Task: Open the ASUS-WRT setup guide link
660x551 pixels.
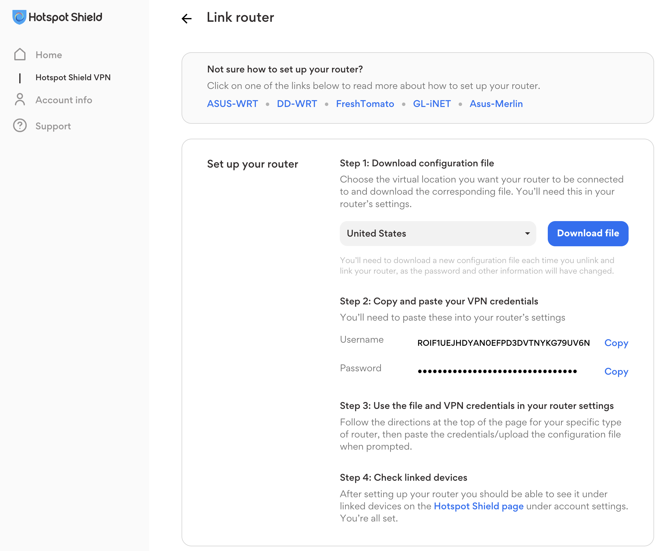Action: [232, 104]
